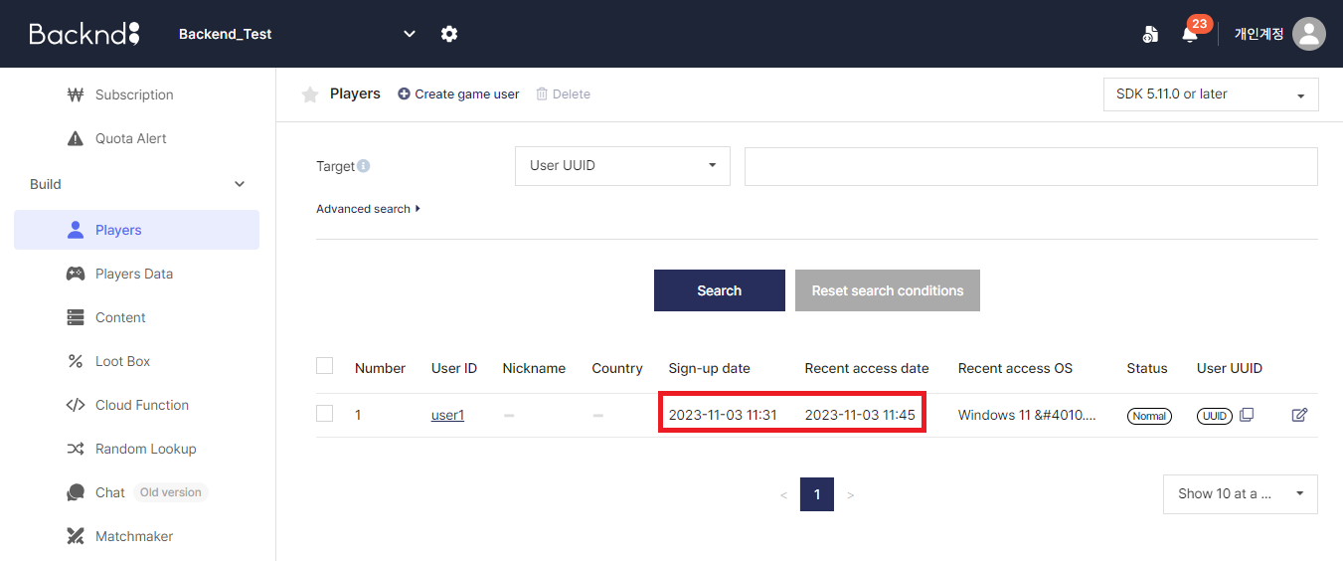
Task: Click the Players person icon
Action: (76, 230)
